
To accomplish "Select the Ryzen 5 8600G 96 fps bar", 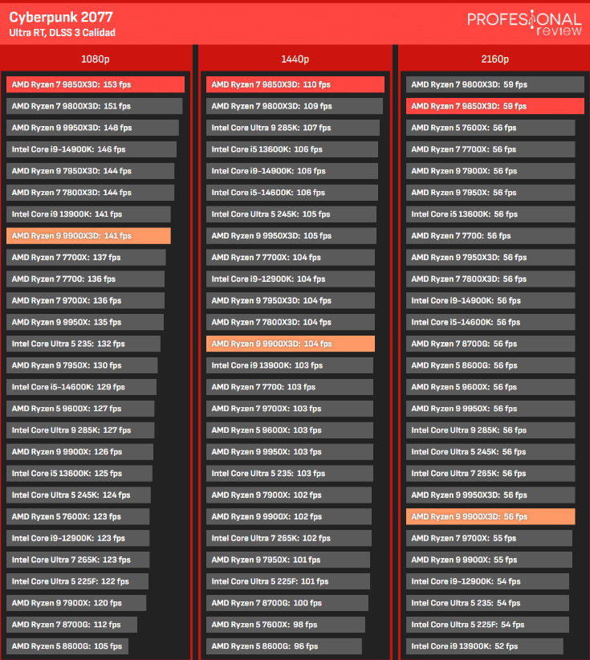I will 284,646.
